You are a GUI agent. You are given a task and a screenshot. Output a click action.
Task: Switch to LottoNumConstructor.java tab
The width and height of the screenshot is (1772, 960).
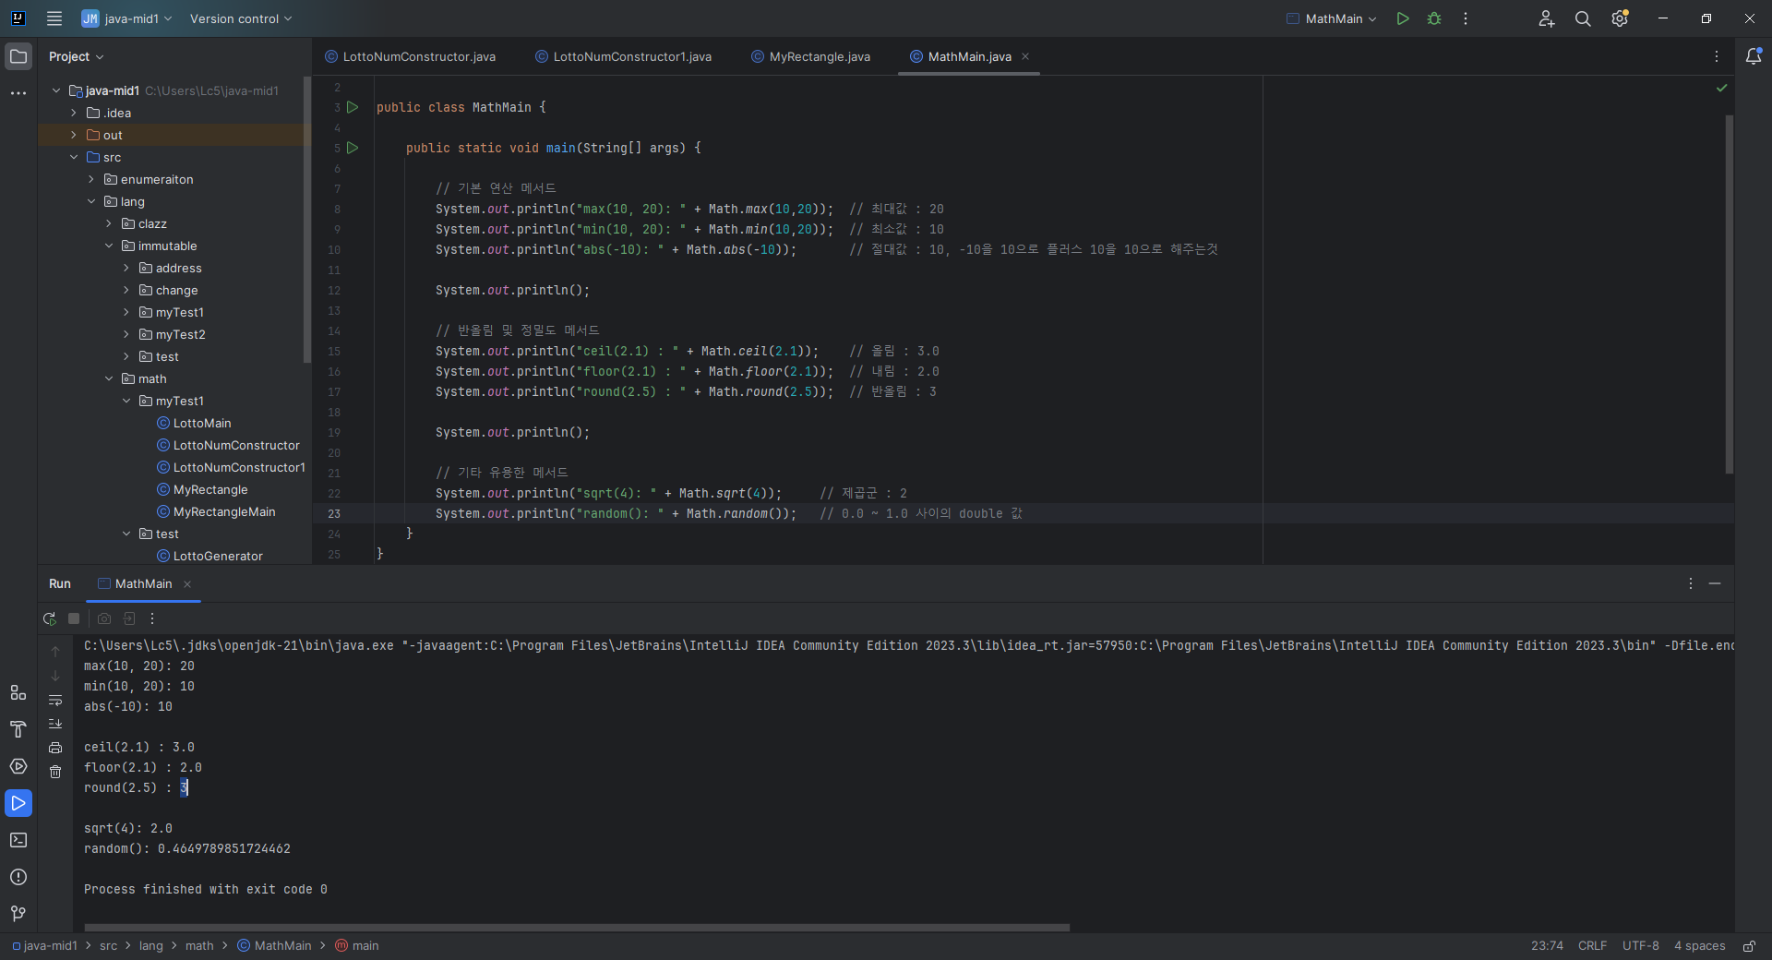tap(411, 56)
